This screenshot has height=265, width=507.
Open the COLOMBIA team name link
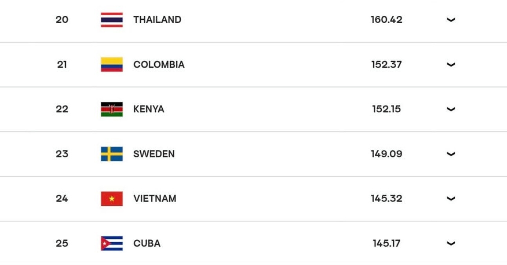point(159,64)
